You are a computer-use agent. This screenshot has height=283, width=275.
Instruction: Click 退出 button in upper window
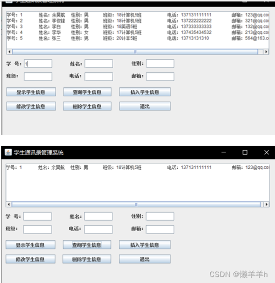pos(145,106)
